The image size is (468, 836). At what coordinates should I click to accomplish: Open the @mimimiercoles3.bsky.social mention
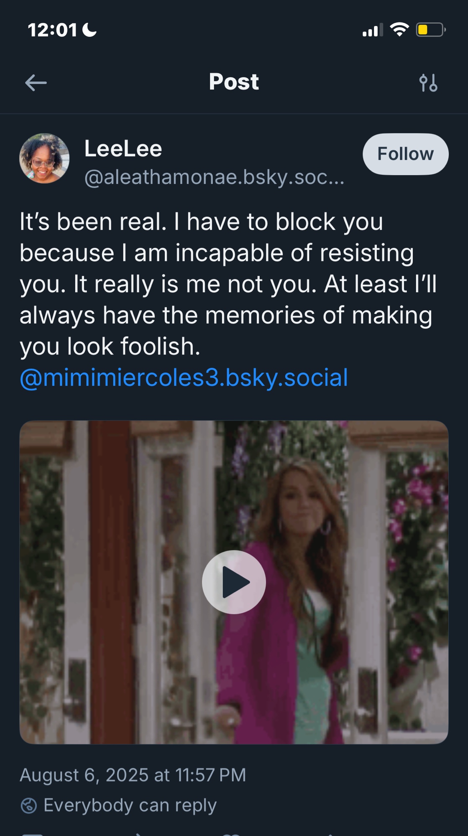point(184,378)
